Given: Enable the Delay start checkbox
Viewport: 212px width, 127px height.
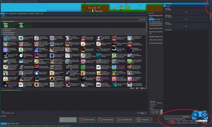Looking at the screenshot, I should pos(189,121).
